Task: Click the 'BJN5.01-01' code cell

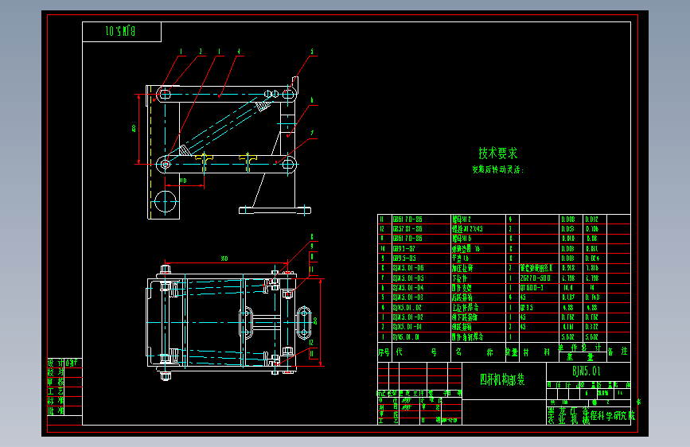Action: 407,327
